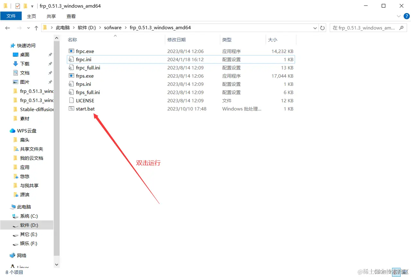This screenshot has height=277, width=411.
Task: Click the frpc.exe application icon
Action: coord(71,51)
